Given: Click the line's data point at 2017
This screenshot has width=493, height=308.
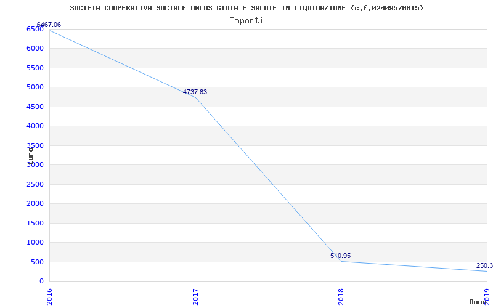Looking at the screenshot, I should point(195,97).
